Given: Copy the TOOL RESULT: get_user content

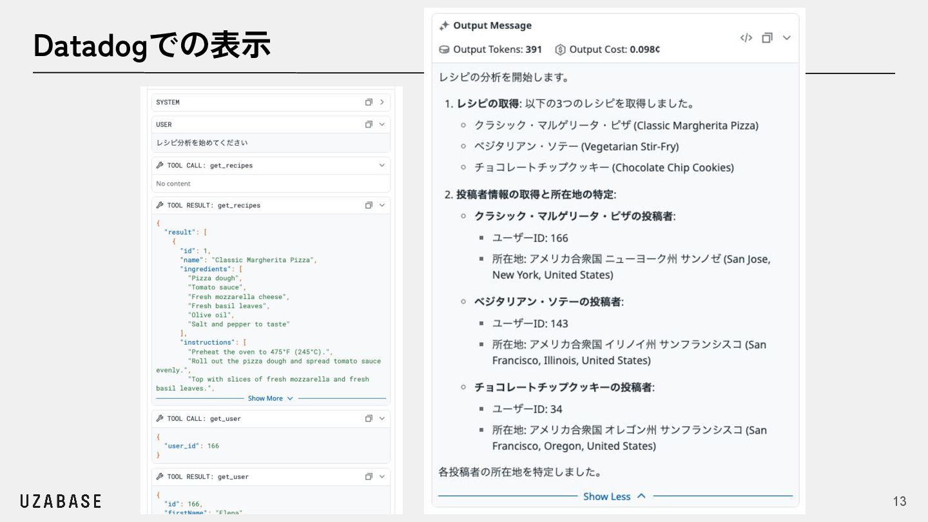Looking at the screenshot, I should coord(369,477).
